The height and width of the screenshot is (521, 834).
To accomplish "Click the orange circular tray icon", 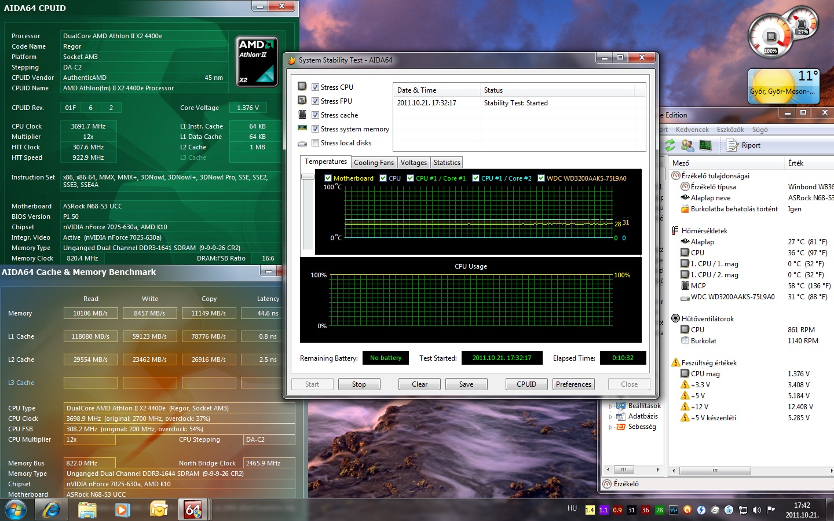I will point(687,510).
